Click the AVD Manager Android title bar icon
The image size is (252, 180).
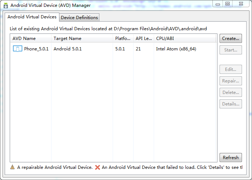click(x=6, y=5)
